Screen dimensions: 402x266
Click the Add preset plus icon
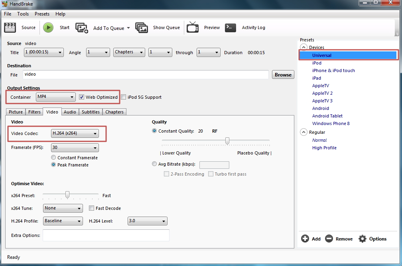click(305, 239)
